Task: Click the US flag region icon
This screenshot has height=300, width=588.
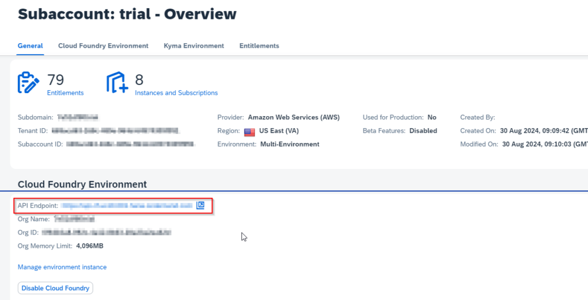Action: pyautogui.click(x=249, y=132)
